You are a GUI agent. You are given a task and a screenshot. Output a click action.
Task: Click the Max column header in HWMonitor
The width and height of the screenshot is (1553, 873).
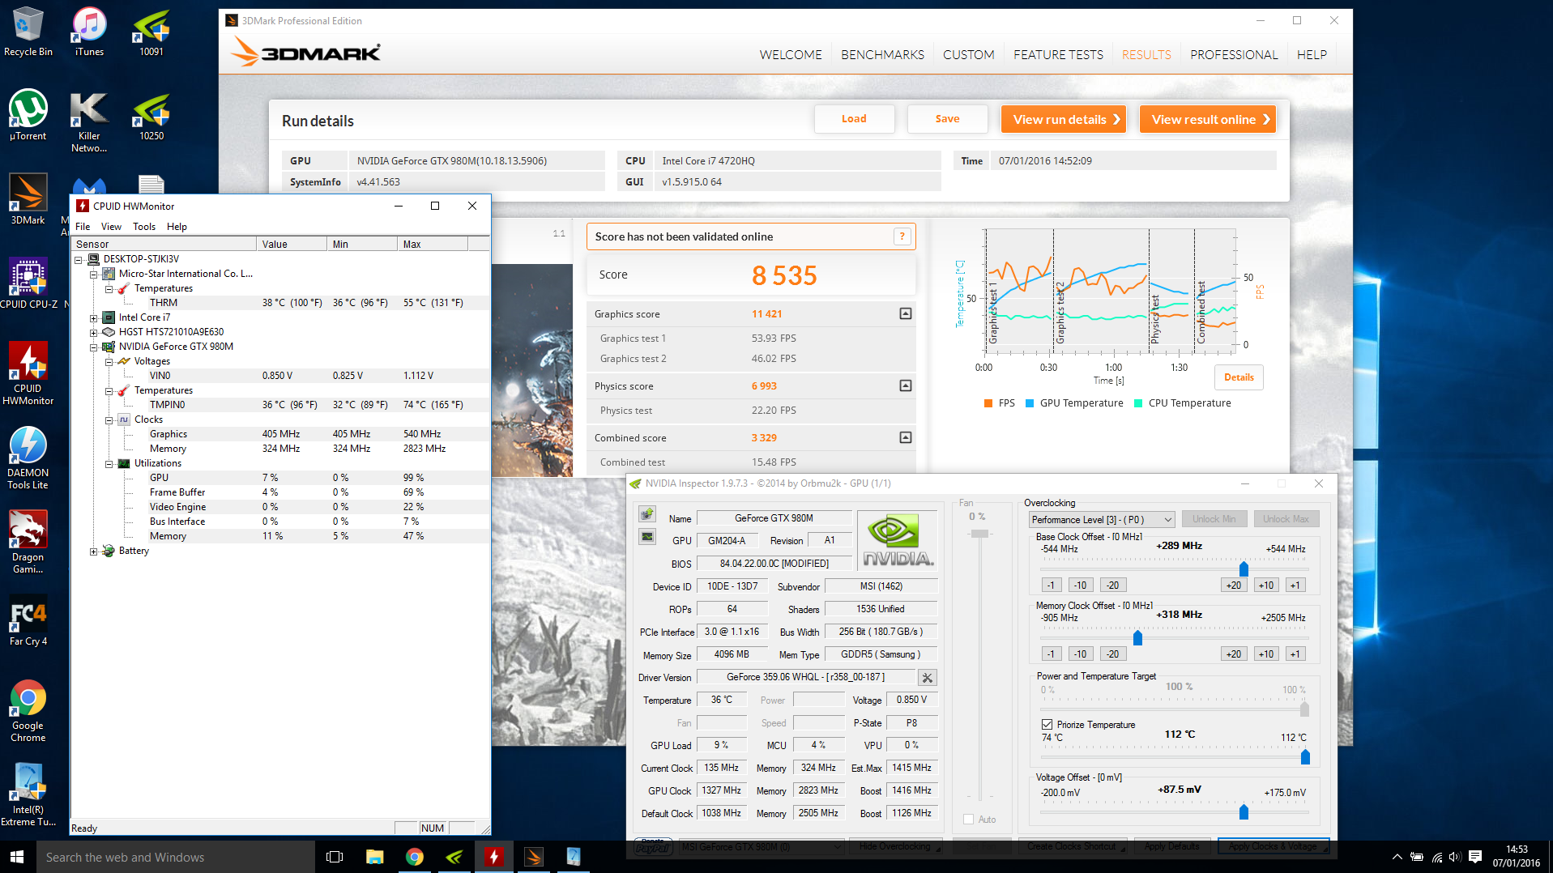[x=433, y=244]
